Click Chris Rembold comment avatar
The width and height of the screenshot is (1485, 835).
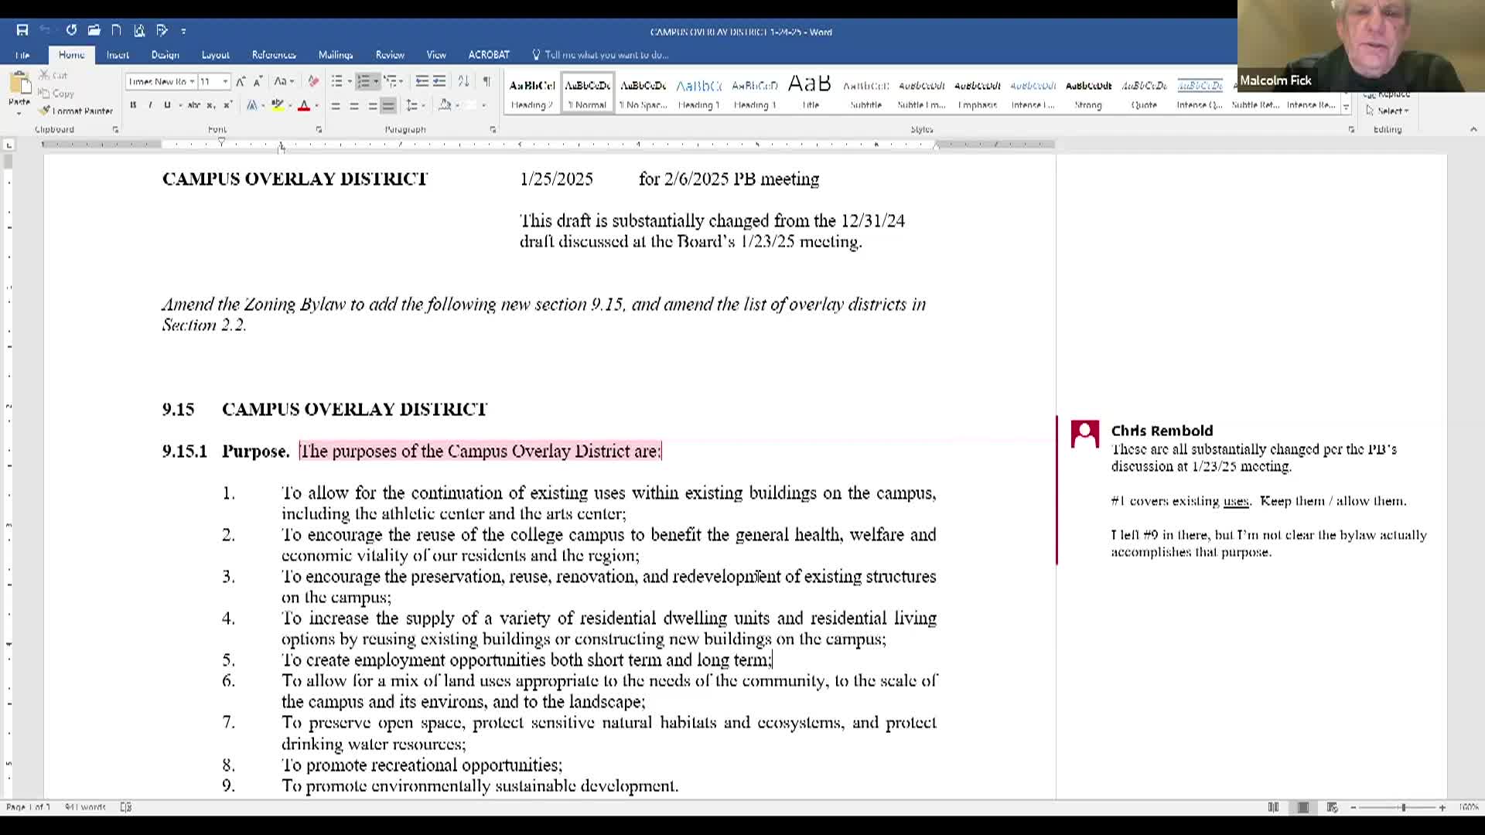1085,434
